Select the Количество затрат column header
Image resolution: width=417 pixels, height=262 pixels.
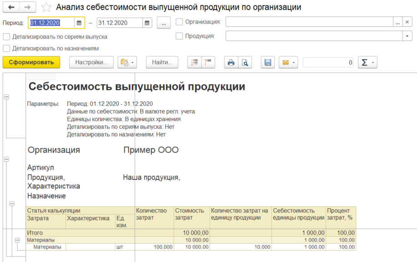coord(155,217)
